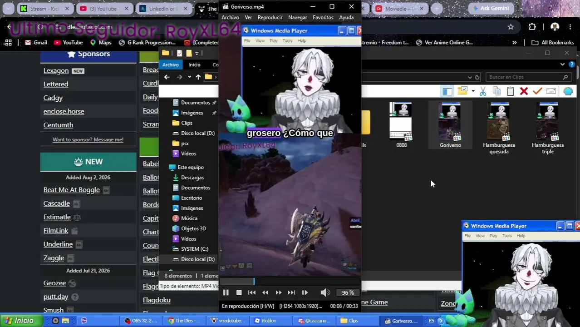
Task: Bookmark this page star icon
Action: (x=511, y=27)
